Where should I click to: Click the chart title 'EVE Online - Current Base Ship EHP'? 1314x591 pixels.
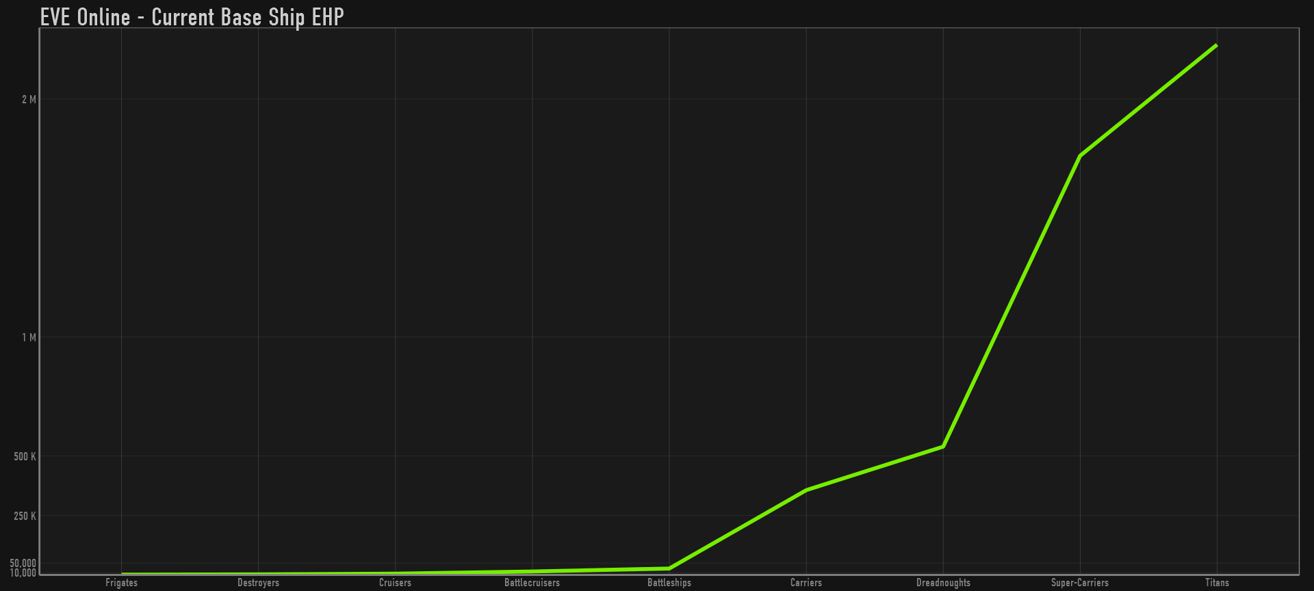click(x=192, y=16)
